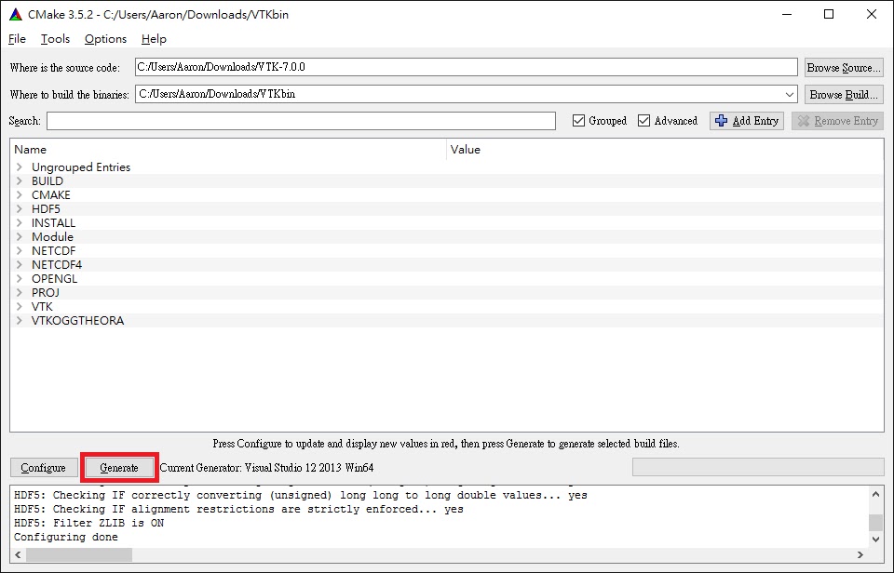Viewport: 894px width, 573px height.
Task: Click the Add Entry button
Action: coord(747,121)
